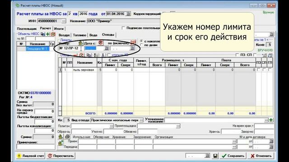Click Лицевой счет button
The width and height of the screenshot is (289, 162).
coord(31,156)
